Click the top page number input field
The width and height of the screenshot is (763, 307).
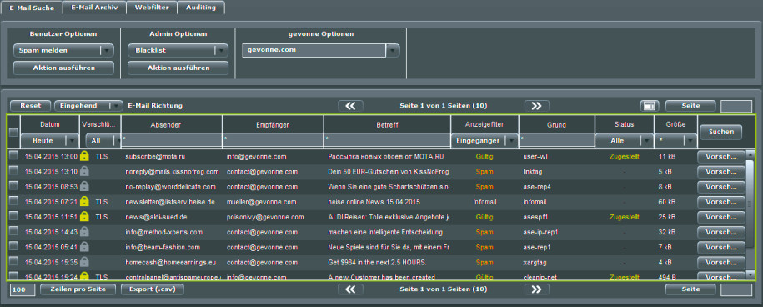pyautogui.click(x=736, y=107)
